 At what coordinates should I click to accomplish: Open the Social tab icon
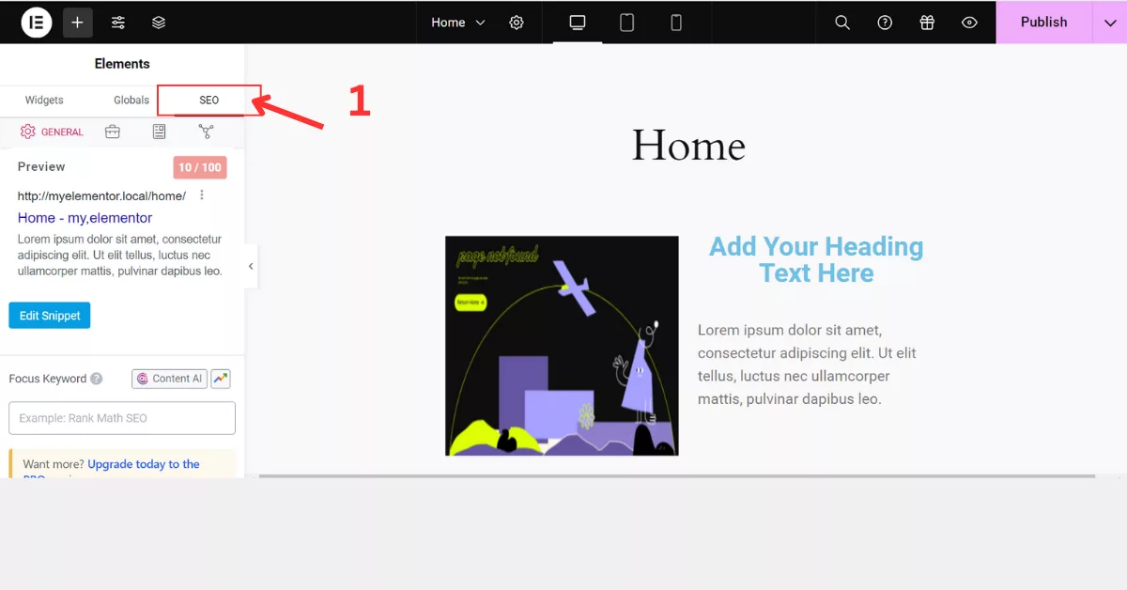[206, 132]
